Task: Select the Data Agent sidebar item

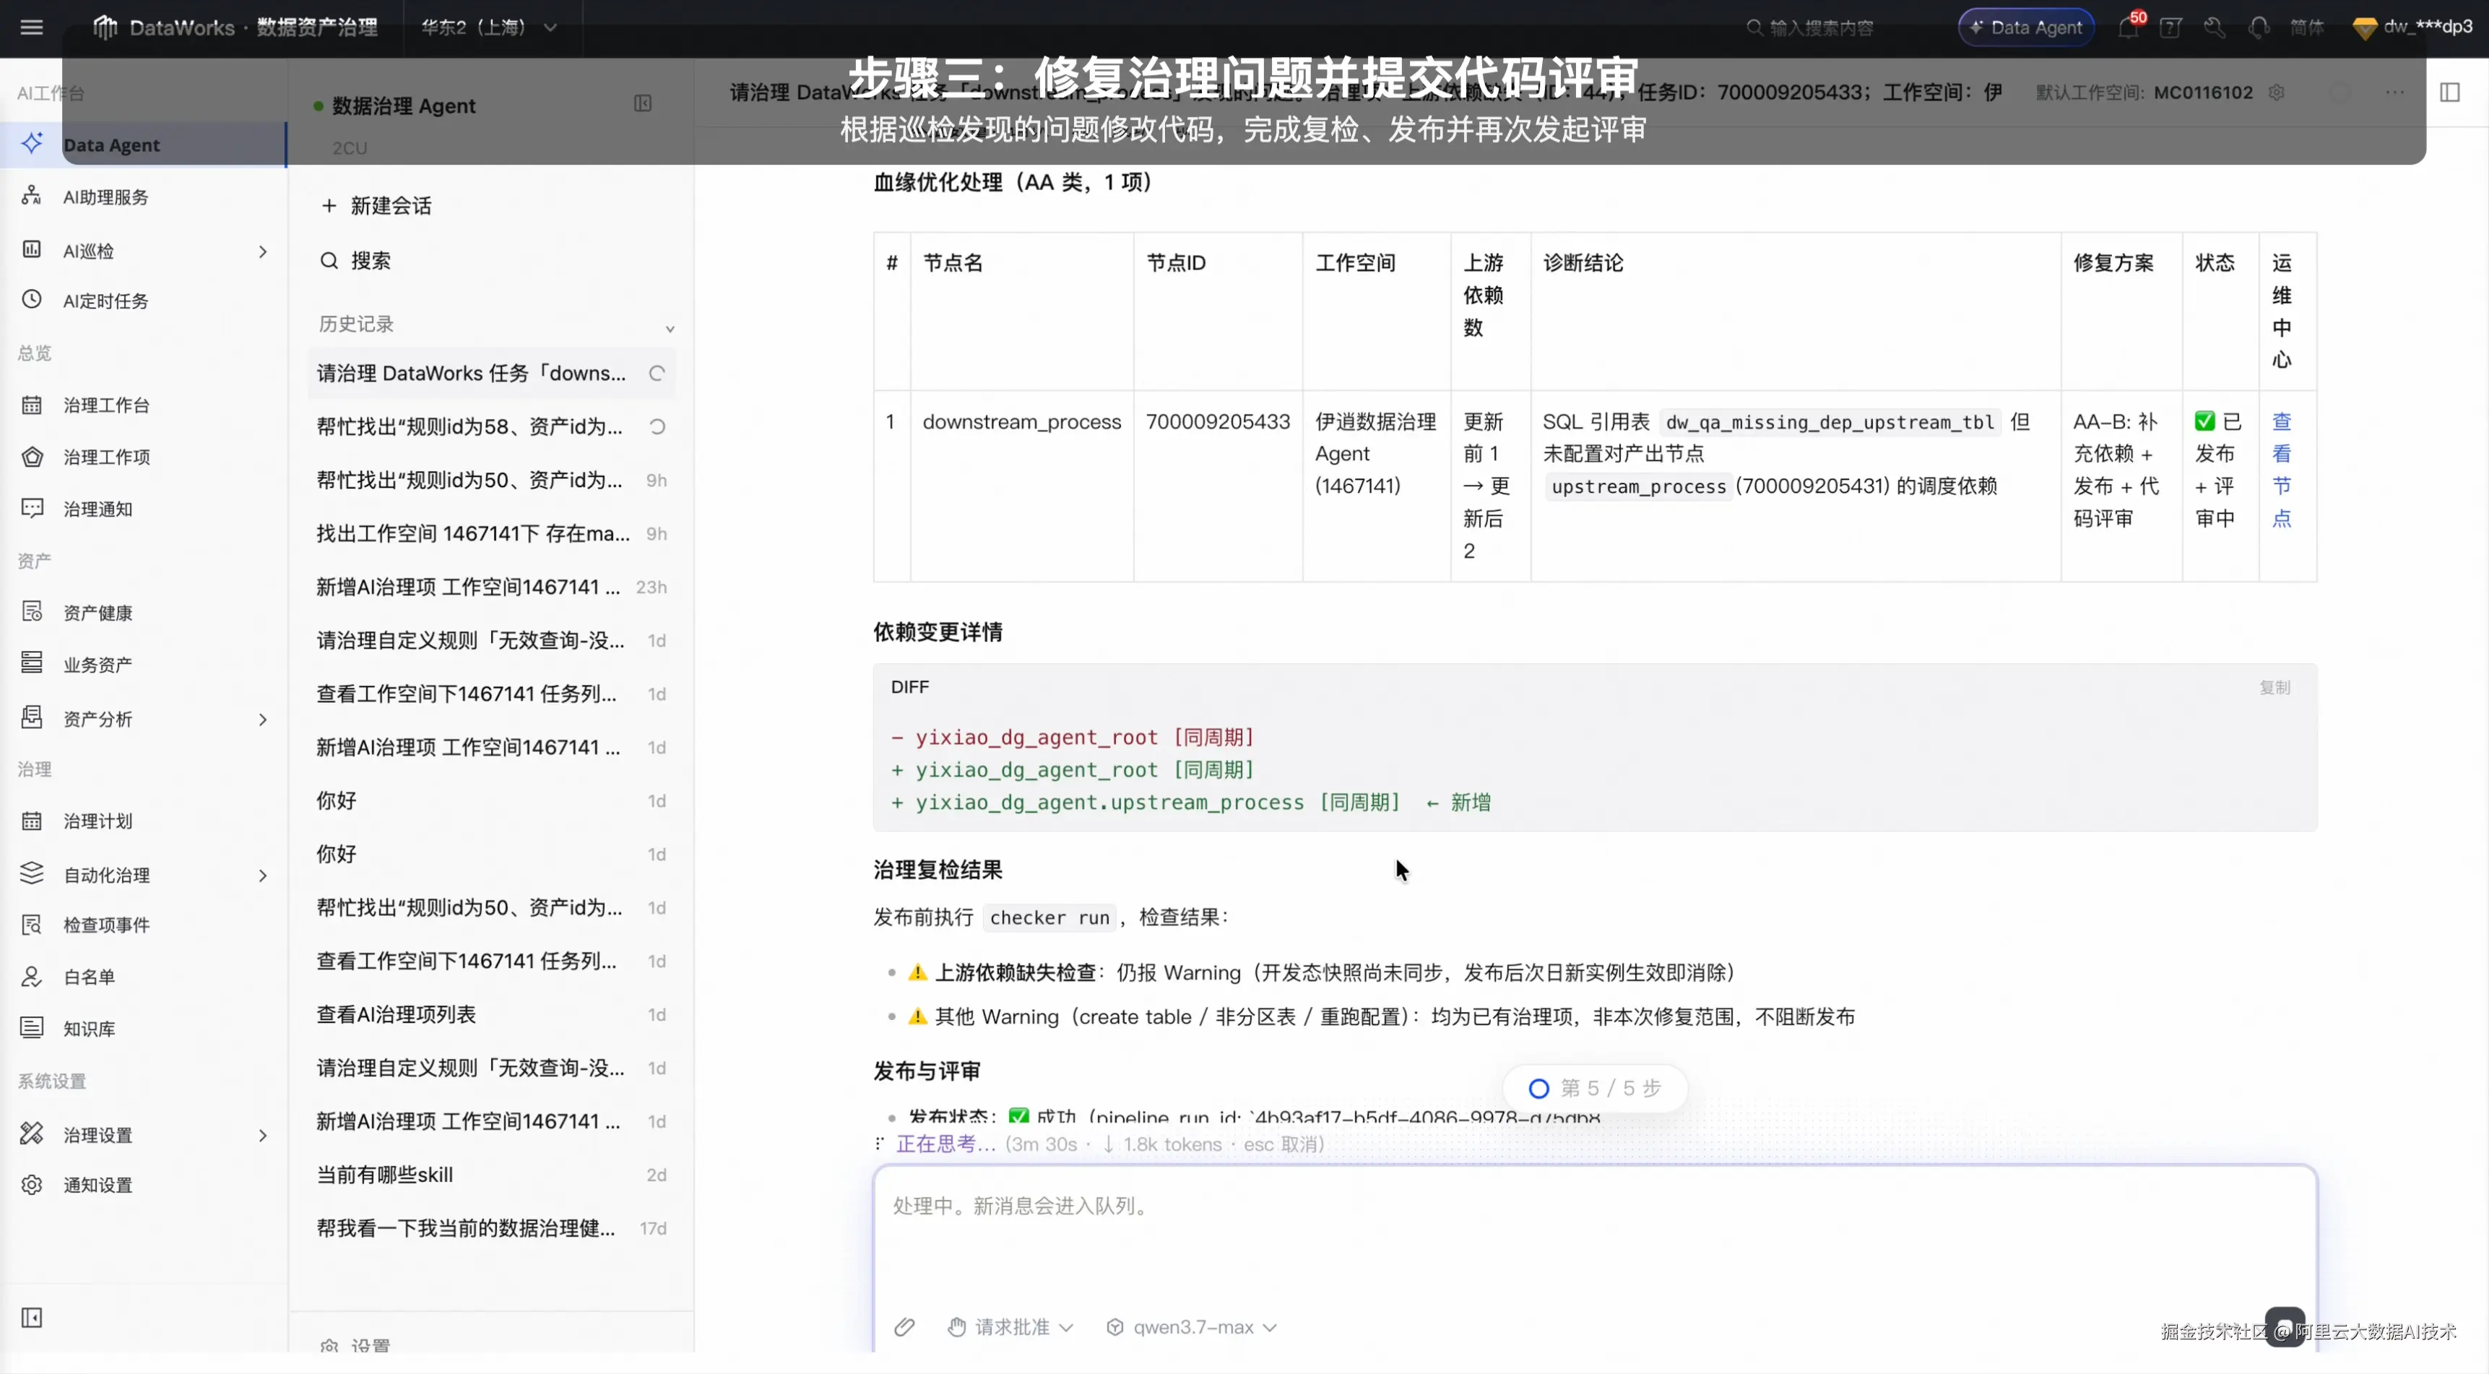Action: 143,145
